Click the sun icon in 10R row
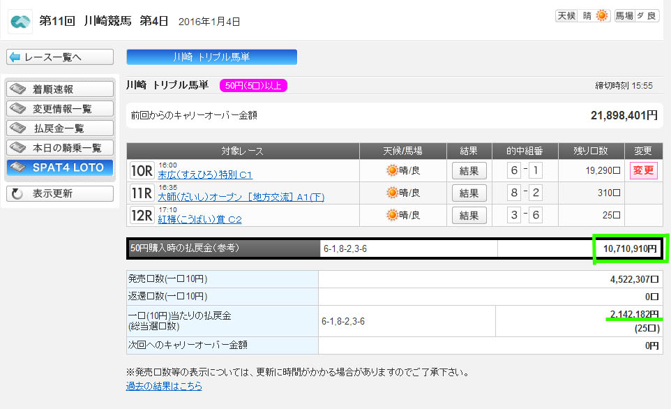671x409 pixels. pyautogui.click(x=393, y=170)
